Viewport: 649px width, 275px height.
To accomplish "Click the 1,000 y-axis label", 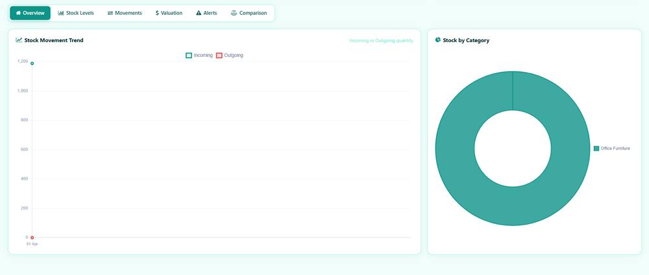I will point(23,91).
